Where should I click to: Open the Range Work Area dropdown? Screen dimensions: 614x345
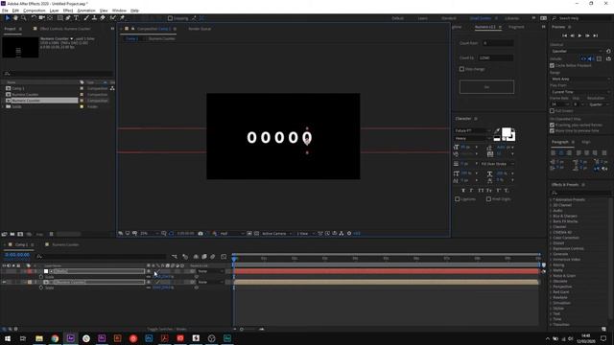point(580,79)
